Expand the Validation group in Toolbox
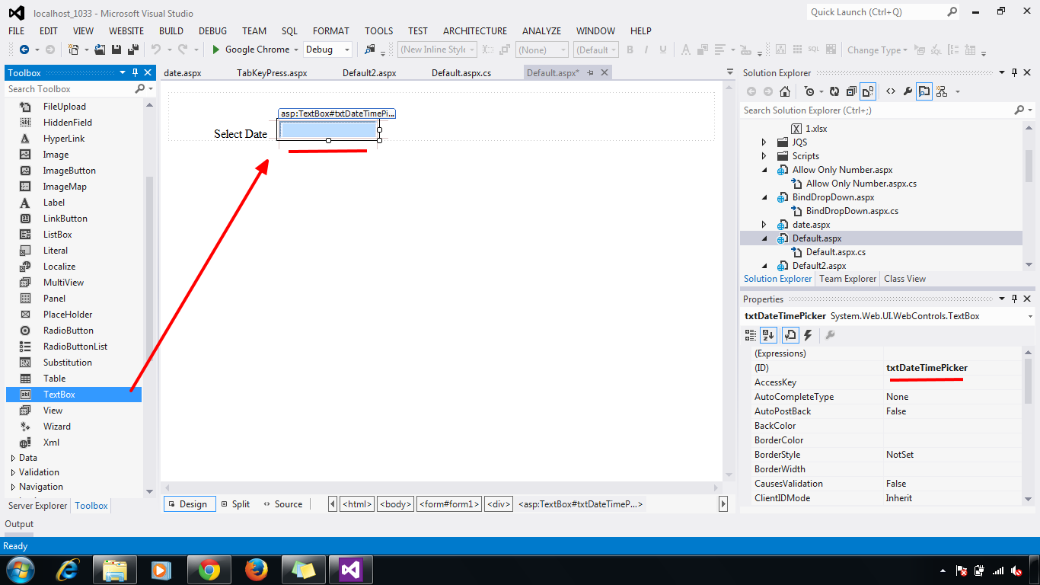Screen dimensions: 1040x585 (13, 472)
